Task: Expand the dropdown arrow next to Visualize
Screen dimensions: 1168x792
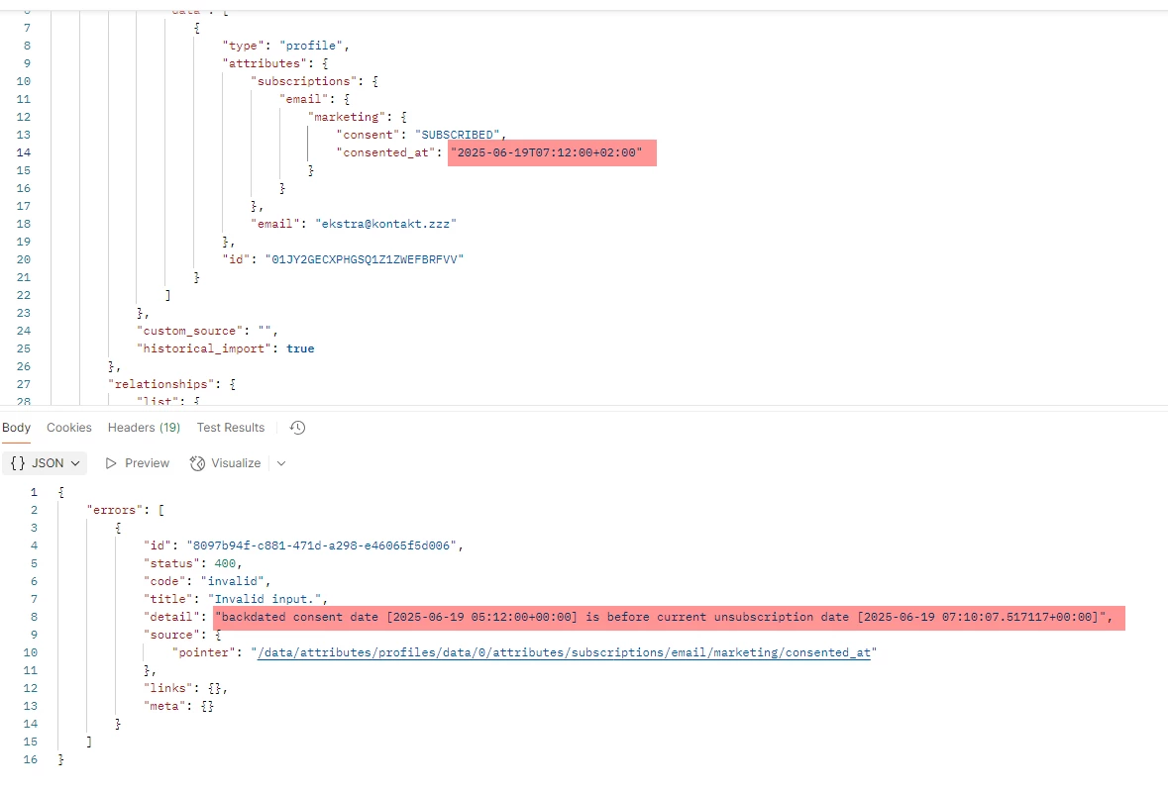Action: pos(280,463)
